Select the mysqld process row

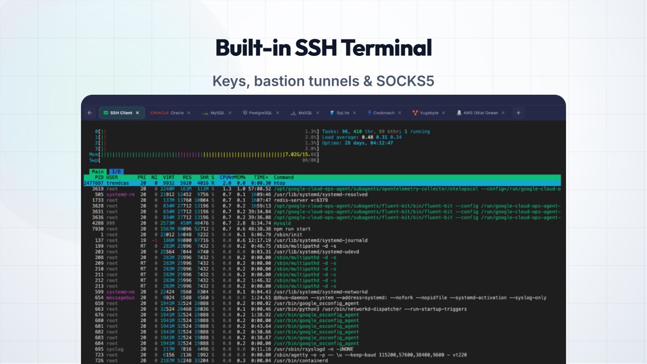click(x=322, y=223)
